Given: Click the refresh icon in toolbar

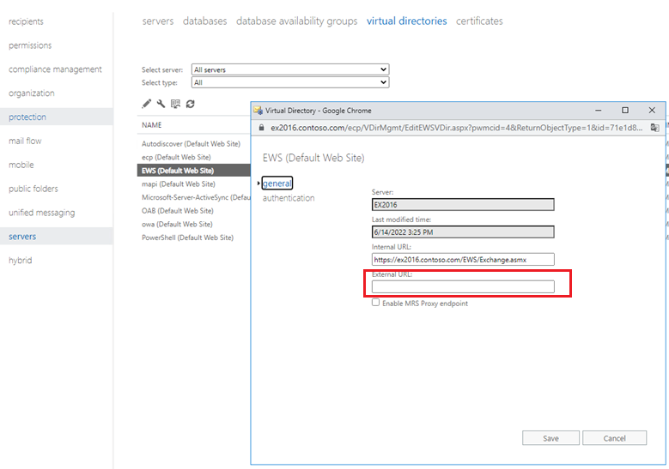Looking at the screenshot, I should [x=191, y=104].
